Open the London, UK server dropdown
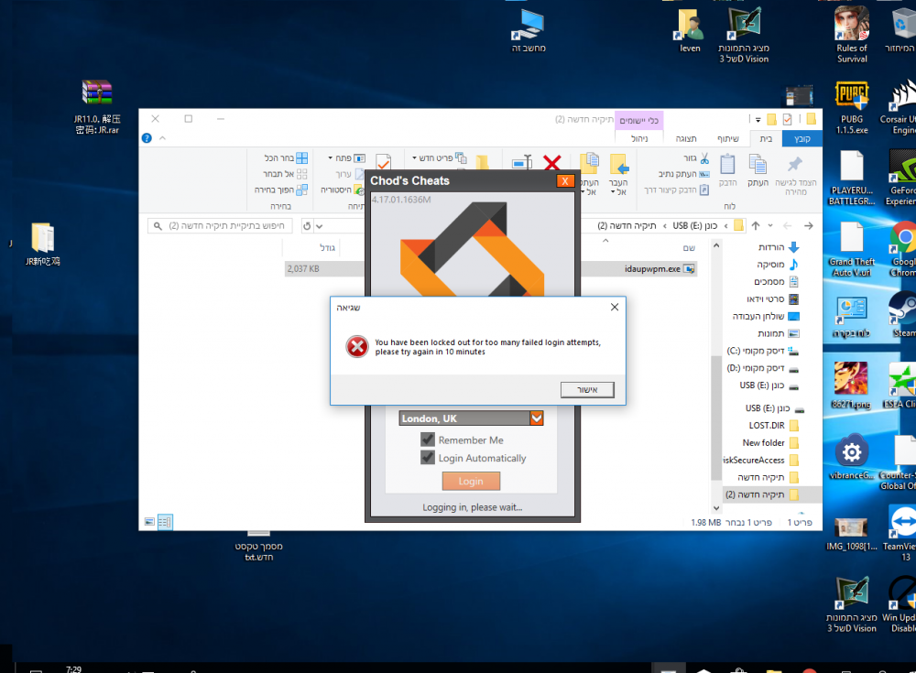 point(537,418)
